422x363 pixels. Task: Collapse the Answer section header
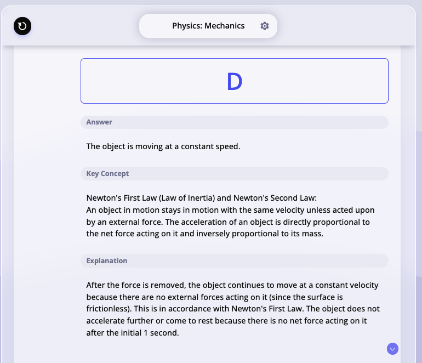pos(235,122)
